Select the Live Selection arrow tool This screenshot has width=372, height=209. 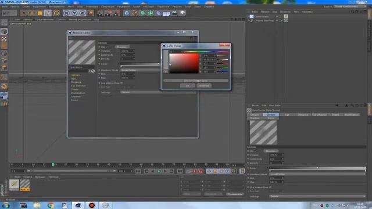(24, 13)
